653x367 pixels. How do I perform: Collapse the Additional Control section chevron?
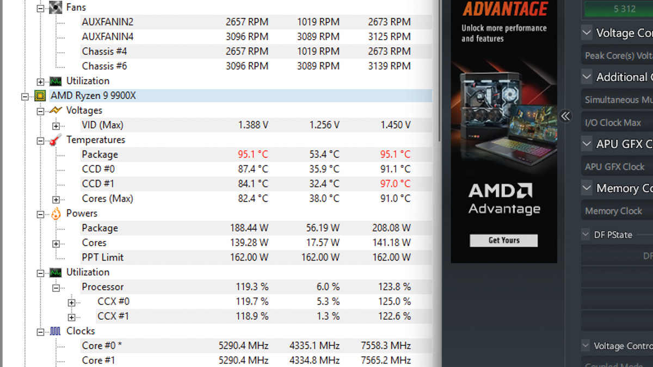(587, 77)
